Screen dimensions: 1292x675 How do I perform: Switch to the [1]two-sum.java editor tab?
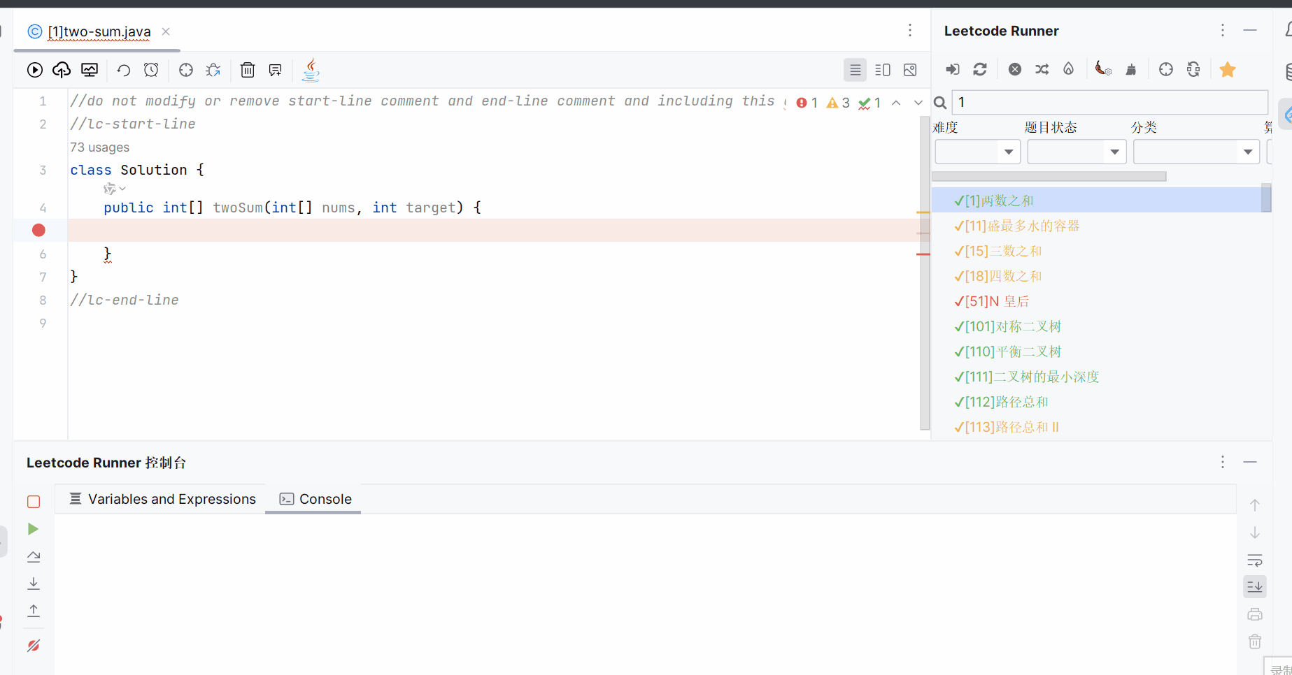[99, 31]
